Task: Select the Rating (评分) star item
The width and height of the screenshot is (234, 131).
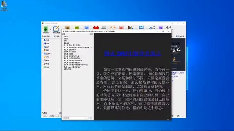Action: coord(46,57)
